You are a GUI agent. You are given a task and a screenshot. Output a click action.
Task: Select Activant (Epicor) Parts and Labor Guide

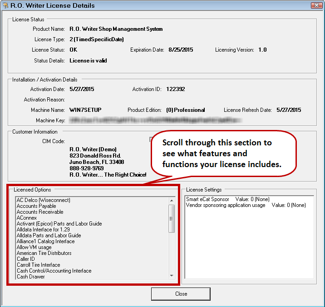59,224
